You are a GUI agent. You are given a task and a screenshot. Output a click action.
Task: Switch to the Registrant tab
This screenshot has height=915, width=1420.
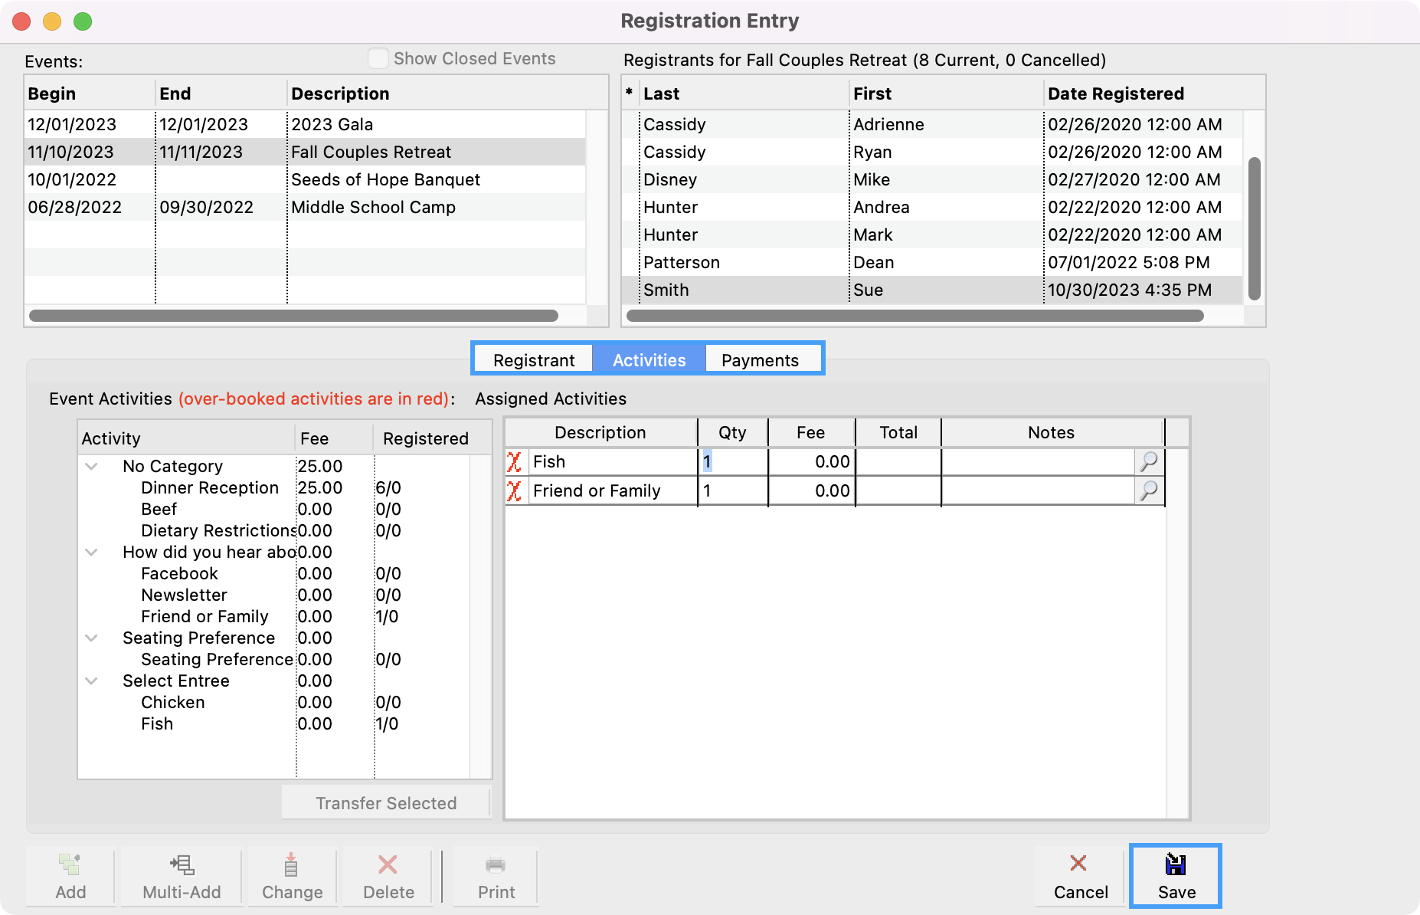[x=534, y=360]
